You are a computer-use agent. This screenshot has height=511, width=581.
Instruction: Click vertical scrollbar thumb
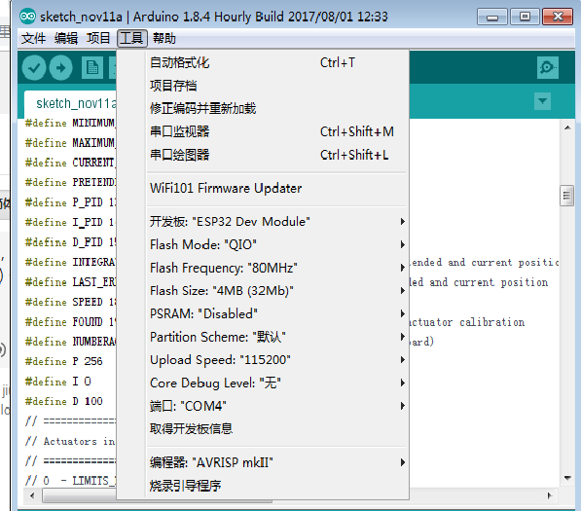click(x=566, y=196)
